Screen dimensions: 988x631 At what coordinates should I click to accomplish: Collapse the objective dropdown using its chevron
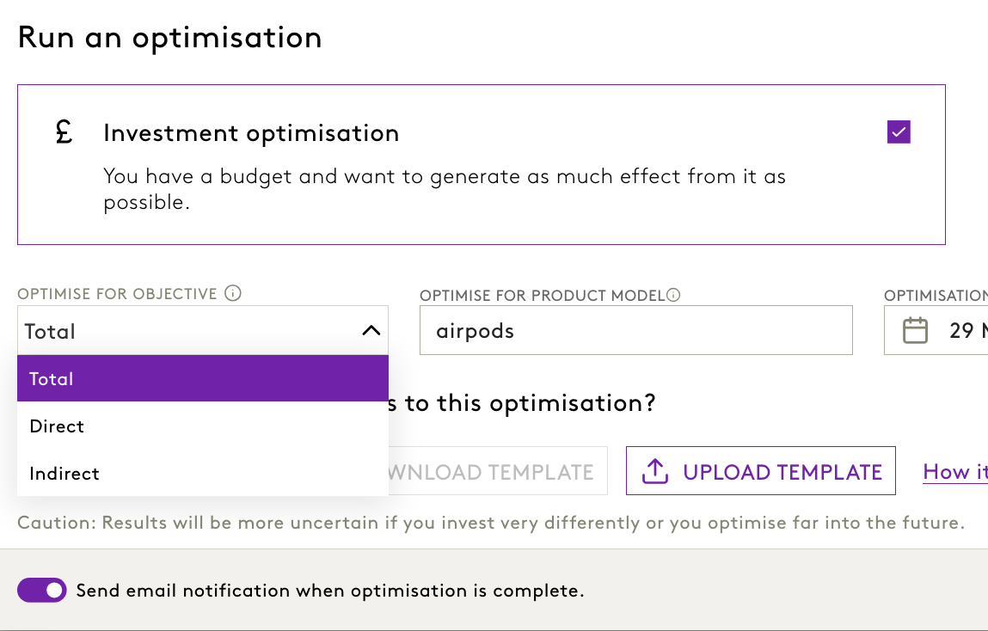pos(371,330)
